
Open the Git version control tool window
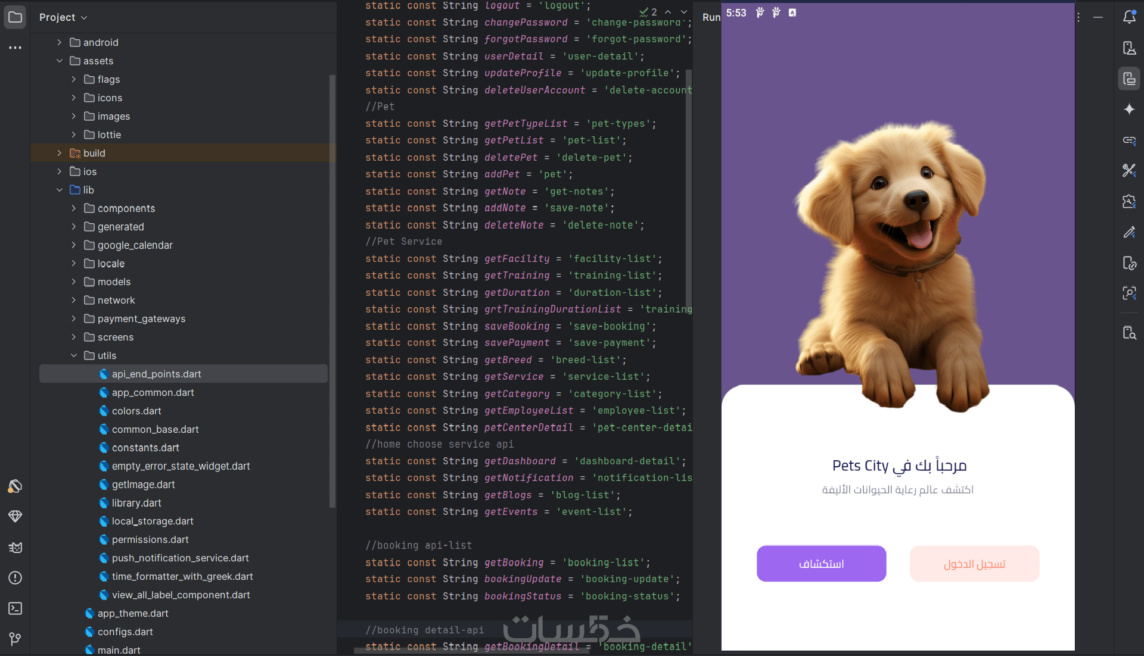pos(15,639)
